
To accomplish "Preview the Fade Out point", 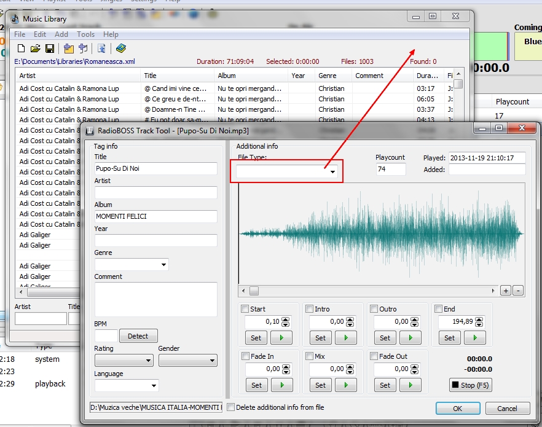I will pos(410,385).
